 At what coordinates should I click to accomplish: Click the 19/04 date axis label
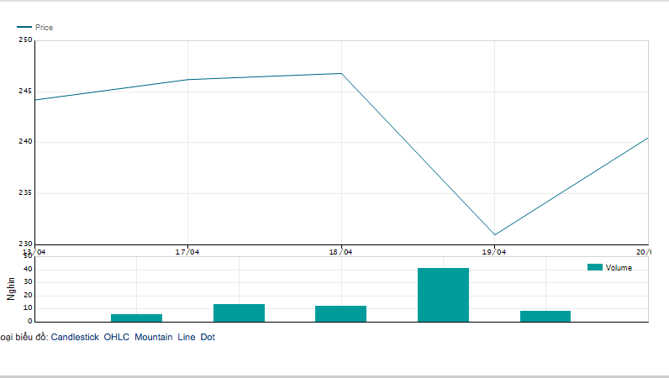click(494, 251)
